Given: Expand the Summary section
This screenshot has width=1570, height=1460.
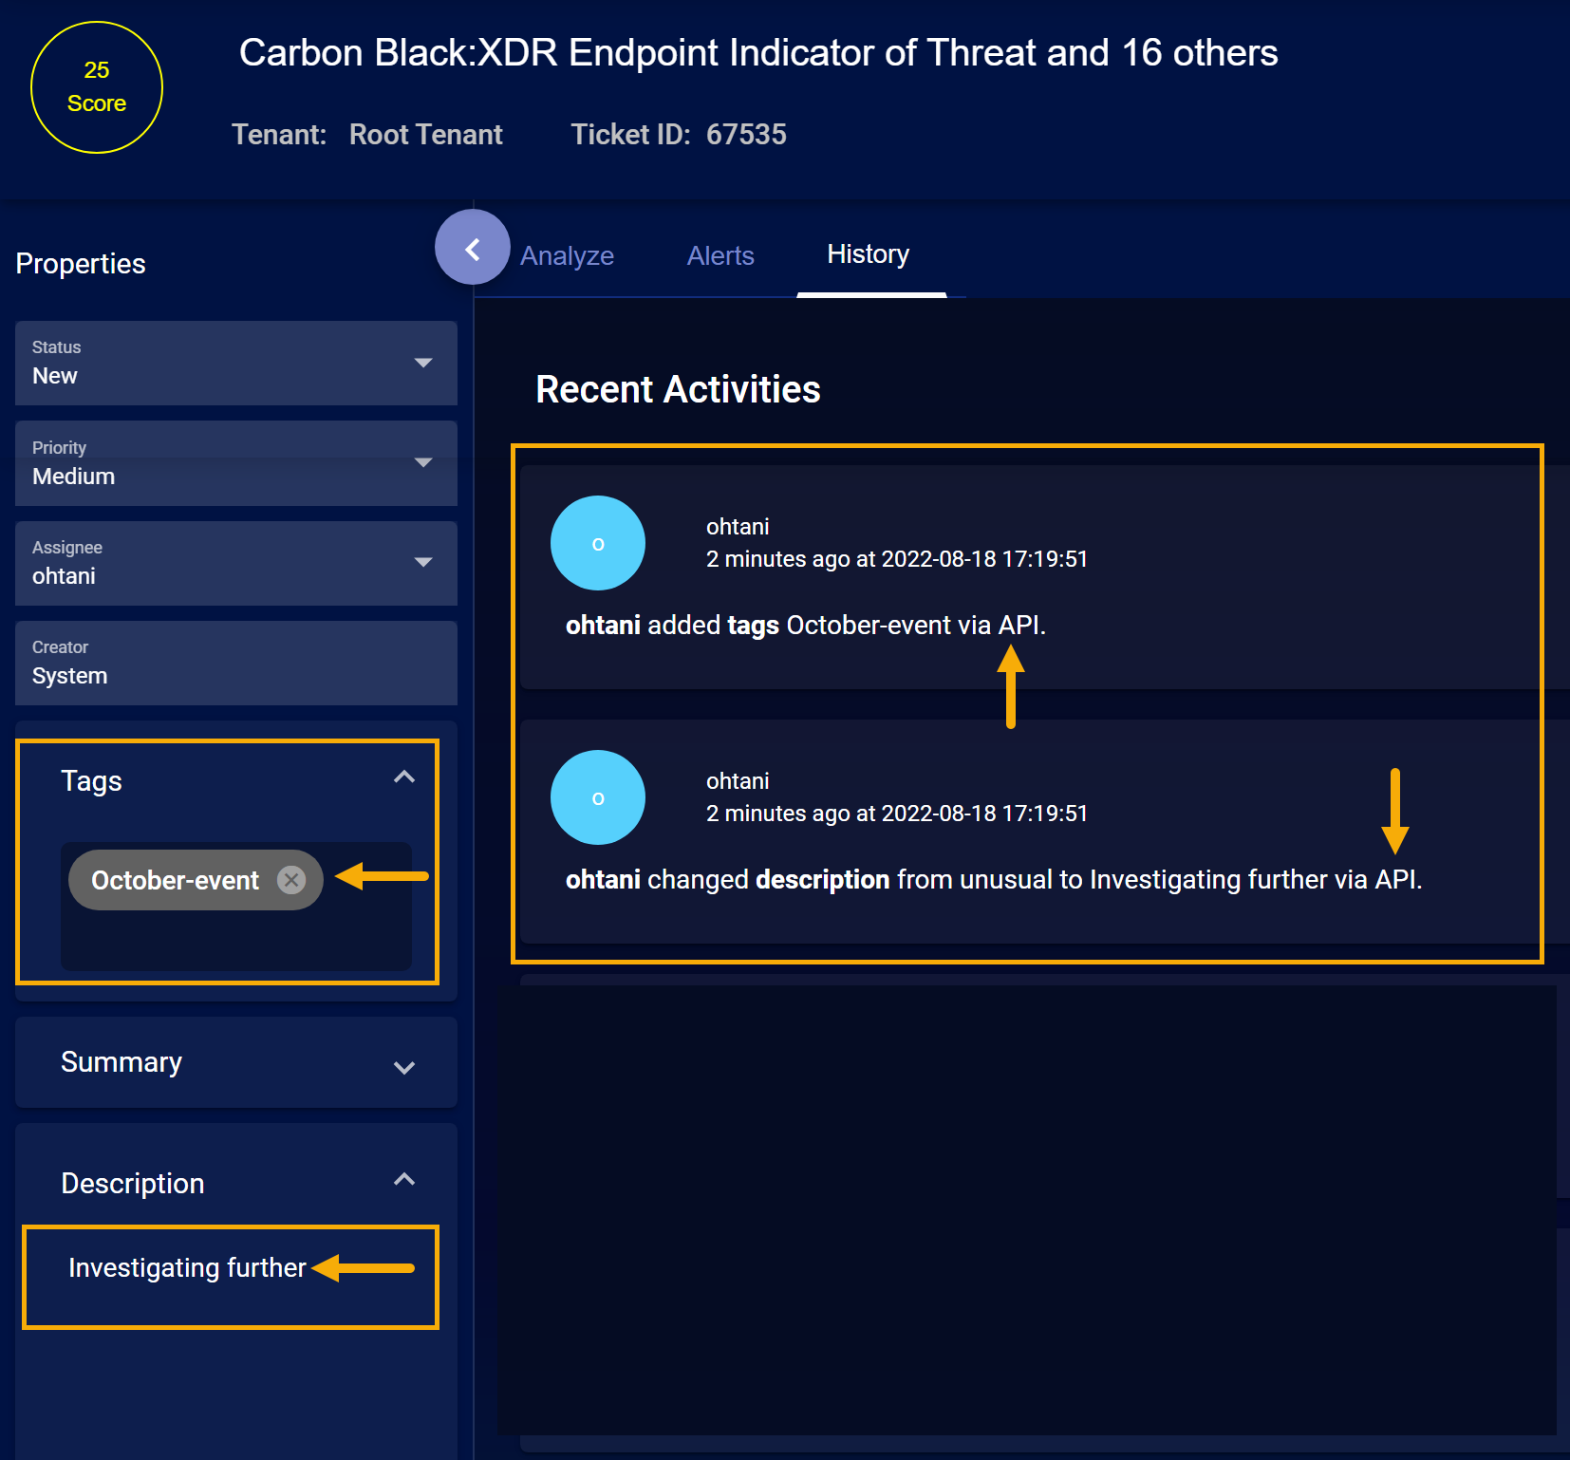Looking at the screenshot, I should [x=404, y=1067].
